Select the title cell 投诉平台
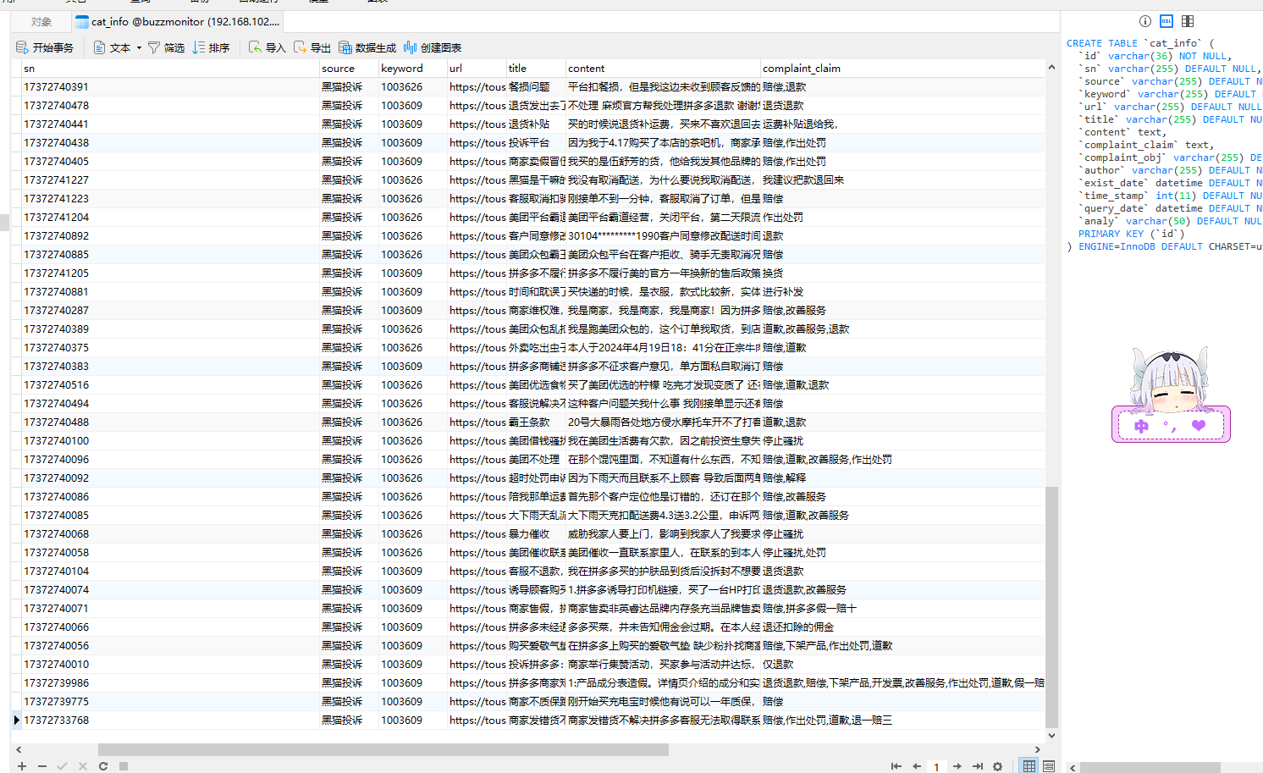Screen dimensions: 1263x773 pyautogui.click(x=536, y=143)
